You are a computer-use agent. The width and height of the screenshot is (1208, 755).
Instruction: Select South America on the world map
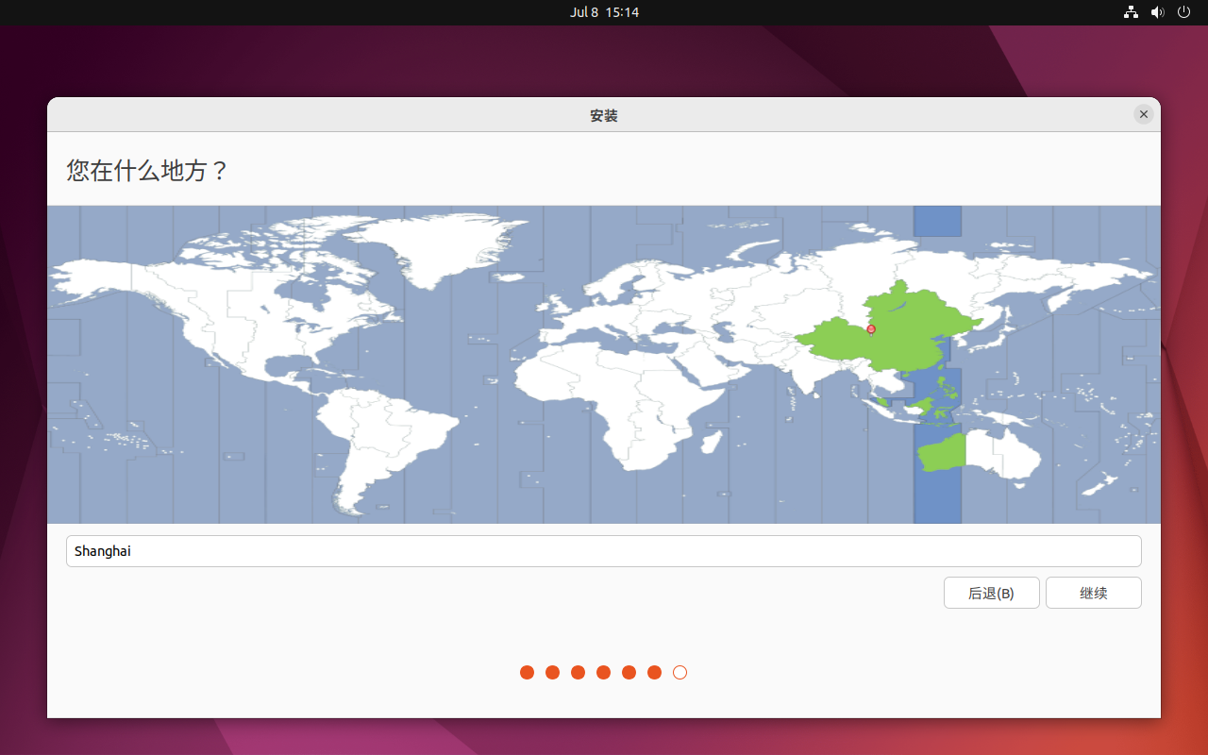[377, 434]
